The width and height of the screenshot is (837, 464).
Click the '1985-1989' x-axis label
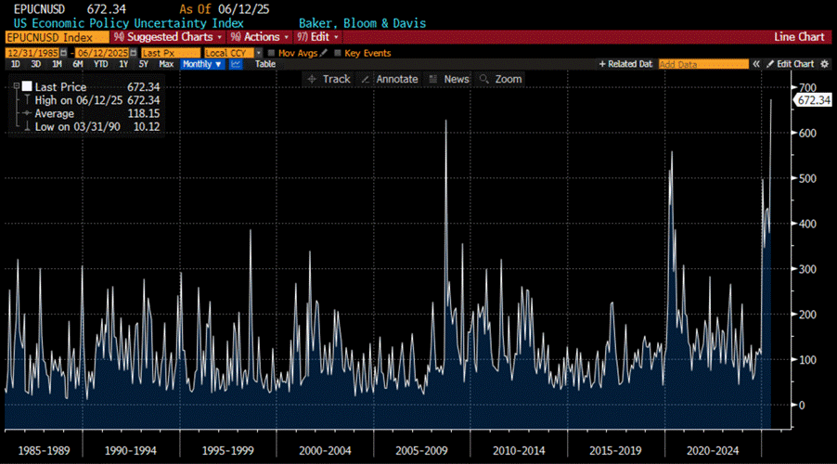[44, 451]
